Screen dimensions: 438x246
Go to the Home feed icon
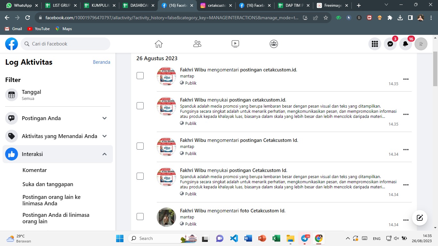(x=159, y=44)
